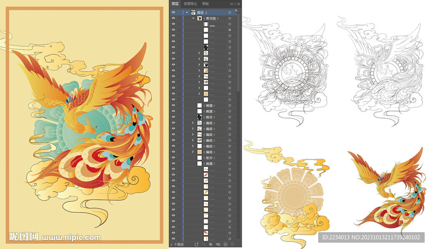Click the Create New Sublayer icon
431x249 pixels.
pos(218,244)
